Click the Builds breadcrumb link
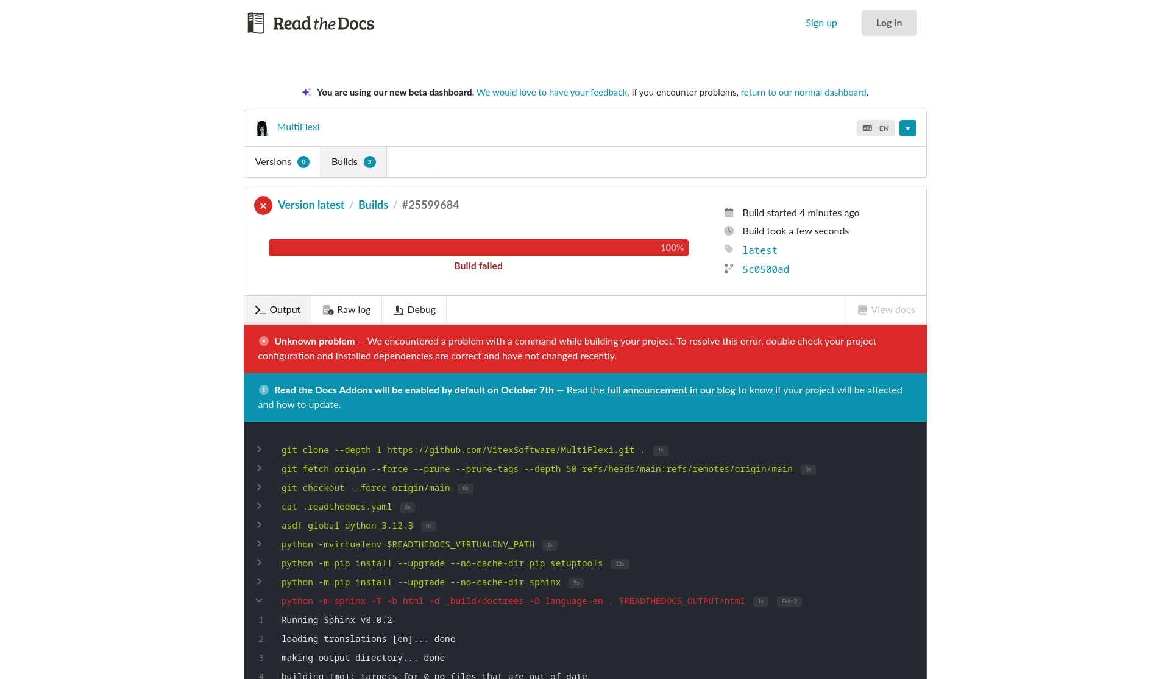Image resolution: width=1170 pixels, height=679 pixels. [x=373, y=205]
